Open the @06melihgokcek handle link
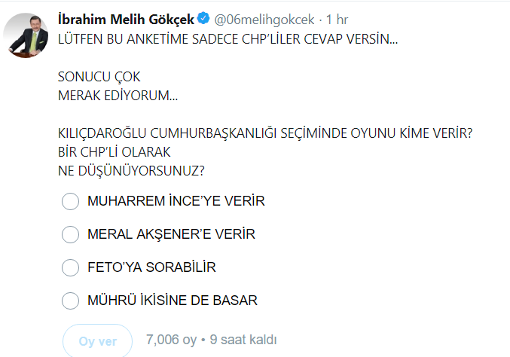The height and width of the screenshot is (357, 510). pyautogui.click(x=264, y=18)
